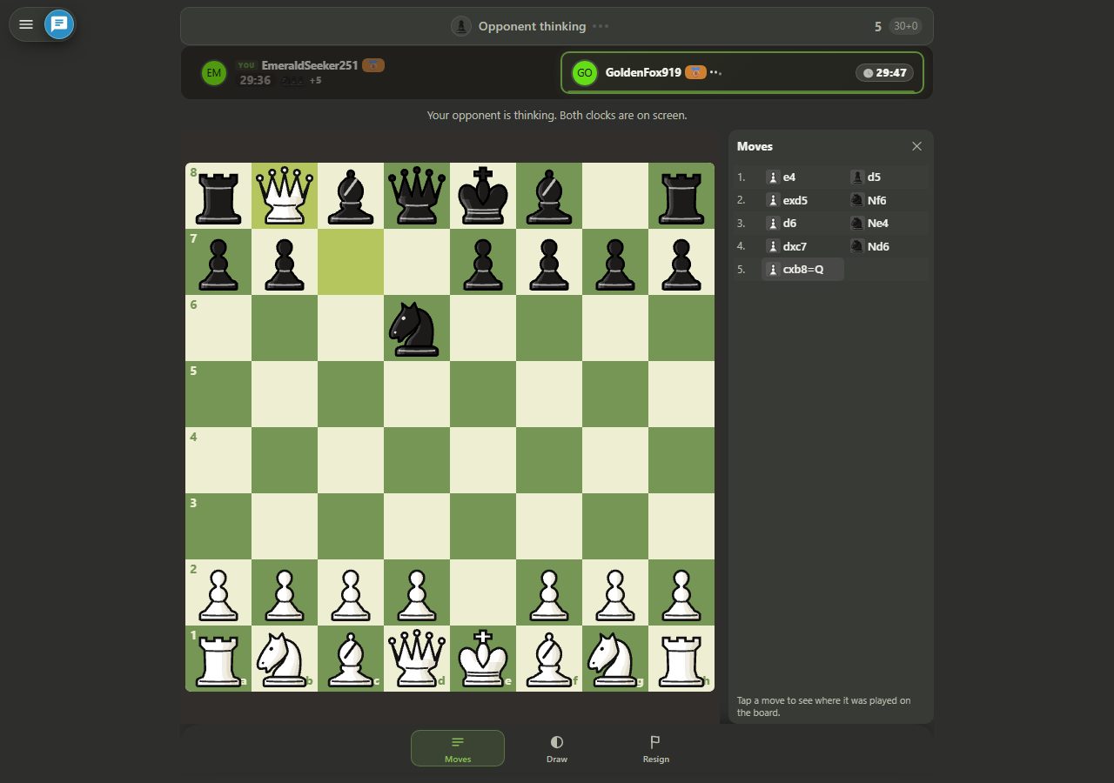Select the white king on e1
Screen dimensions: 1114x783
click(483, 659)
